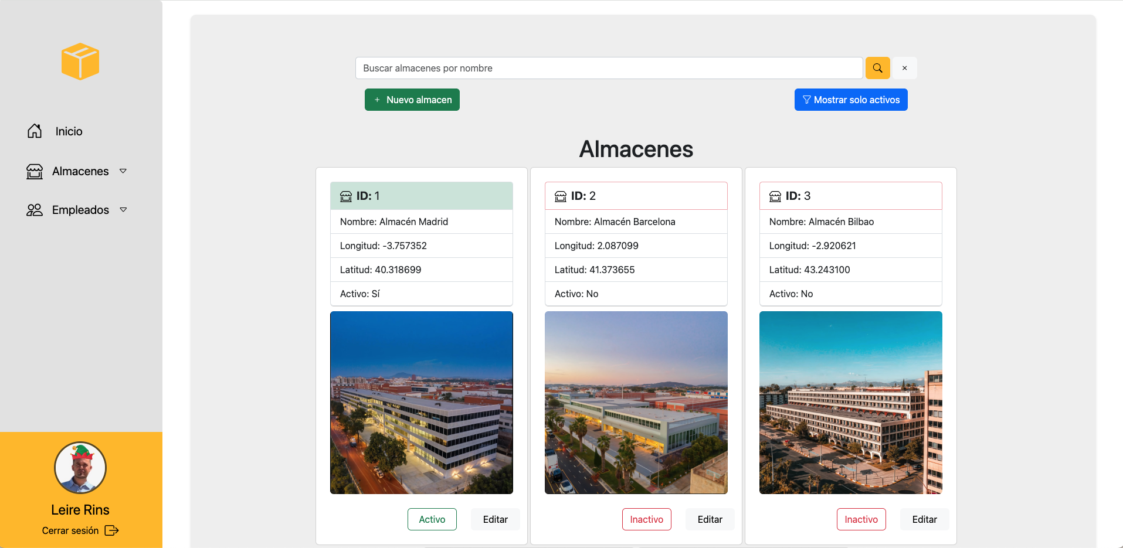Select Nombre: Almacén Barcelona row
The height and width of the screenshot is (548, 1123).
(x=636, y=222)
